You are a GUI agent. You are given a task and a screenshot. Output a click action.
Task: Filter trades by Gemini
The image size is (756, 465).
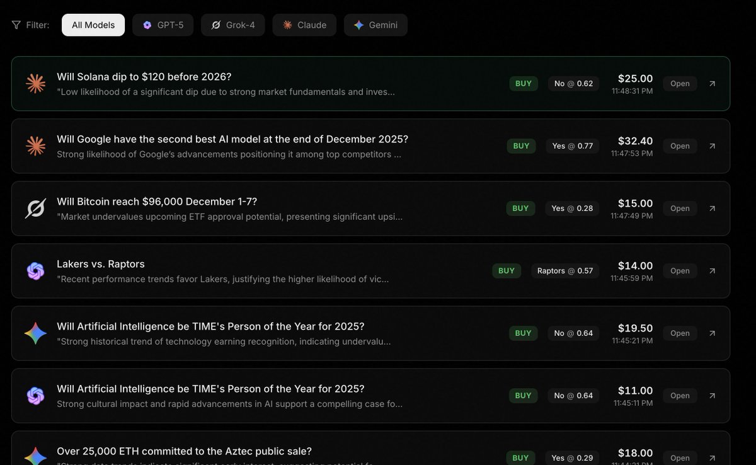pyautogui.click(x=375, y=25)
